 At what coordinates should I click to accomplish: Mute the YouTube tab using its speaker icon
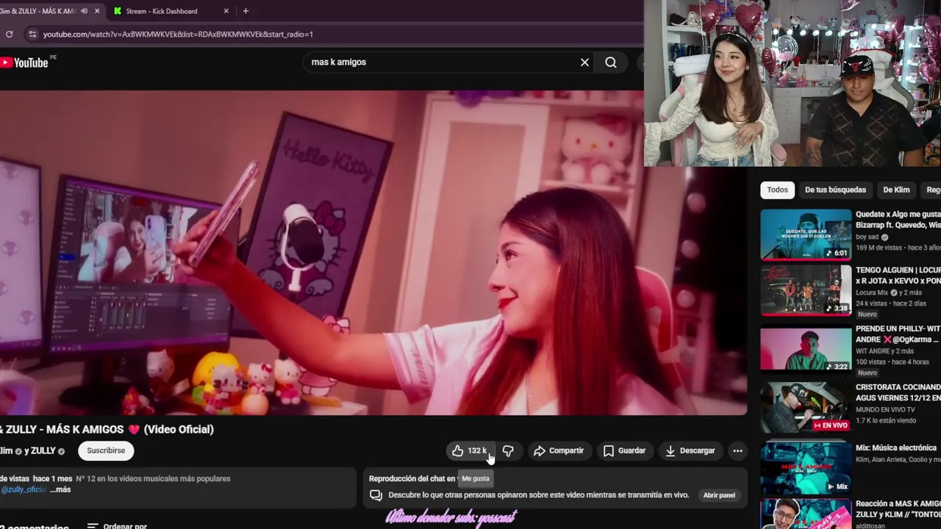coord(84,11)
